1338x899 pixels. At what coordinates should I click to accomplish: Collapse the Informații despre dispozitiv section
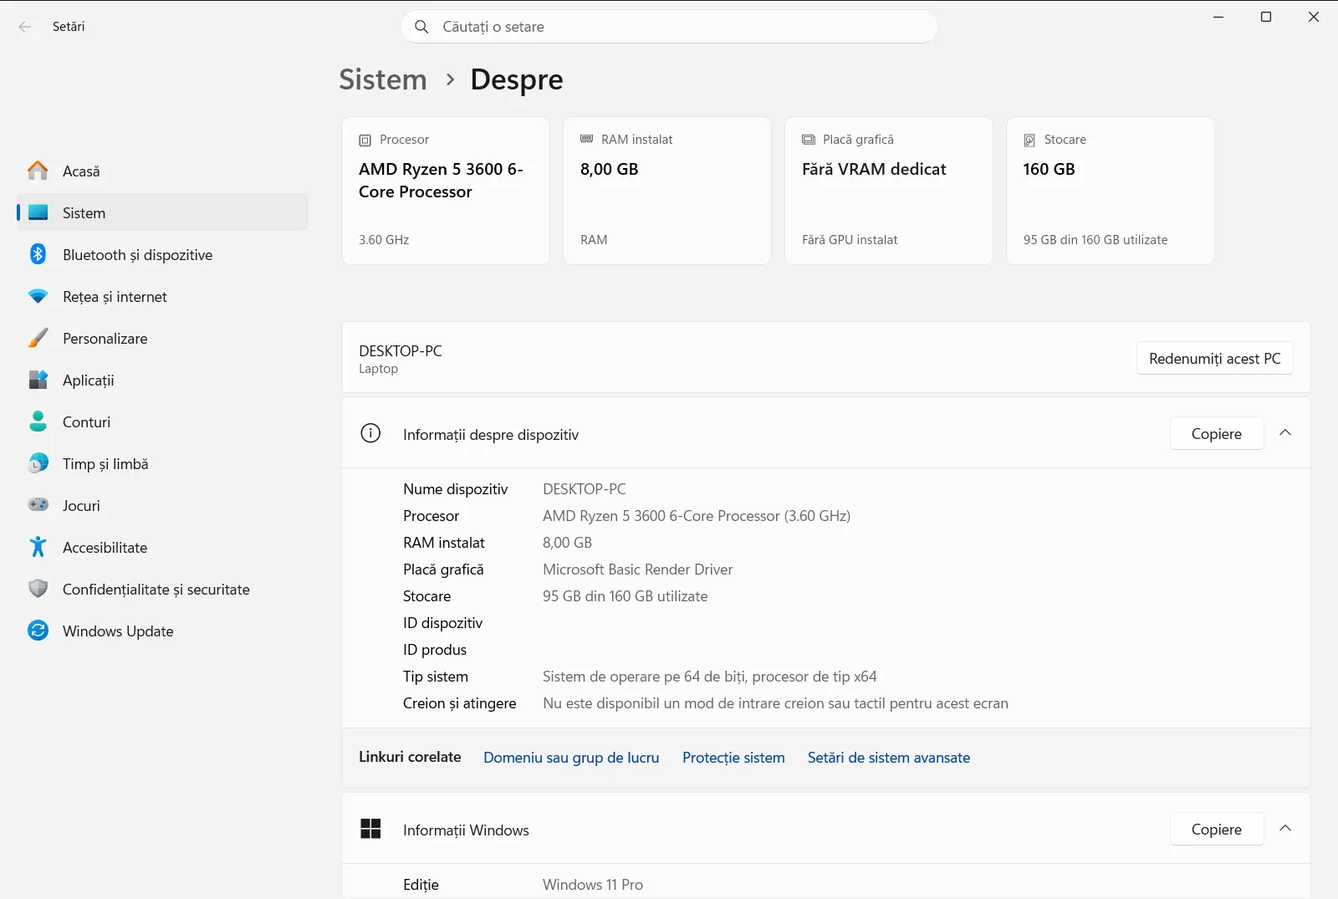click(x=1285, y=433)
